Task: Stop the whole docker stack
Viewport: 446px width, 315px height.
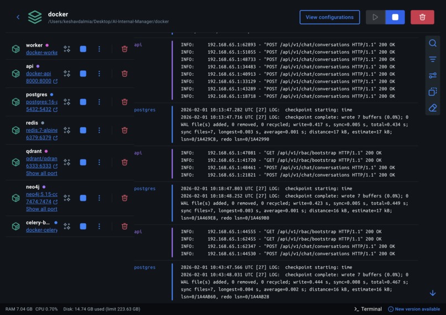Action: click(395, 17)
